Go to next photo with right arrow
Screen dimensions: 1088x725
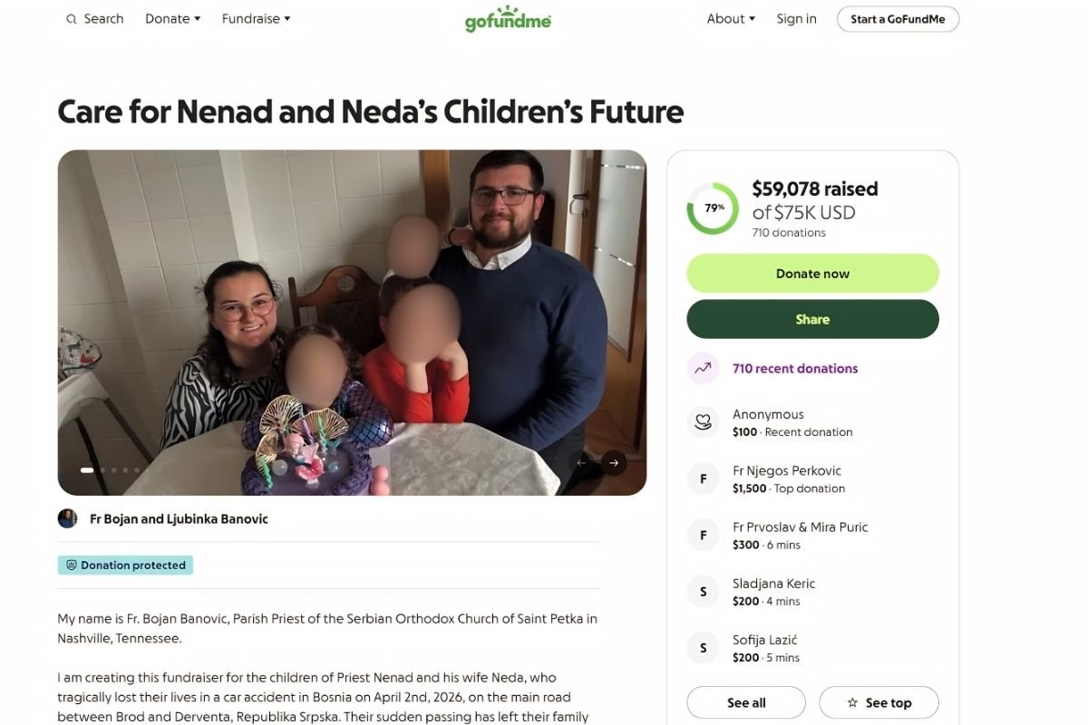click(614, 462)
